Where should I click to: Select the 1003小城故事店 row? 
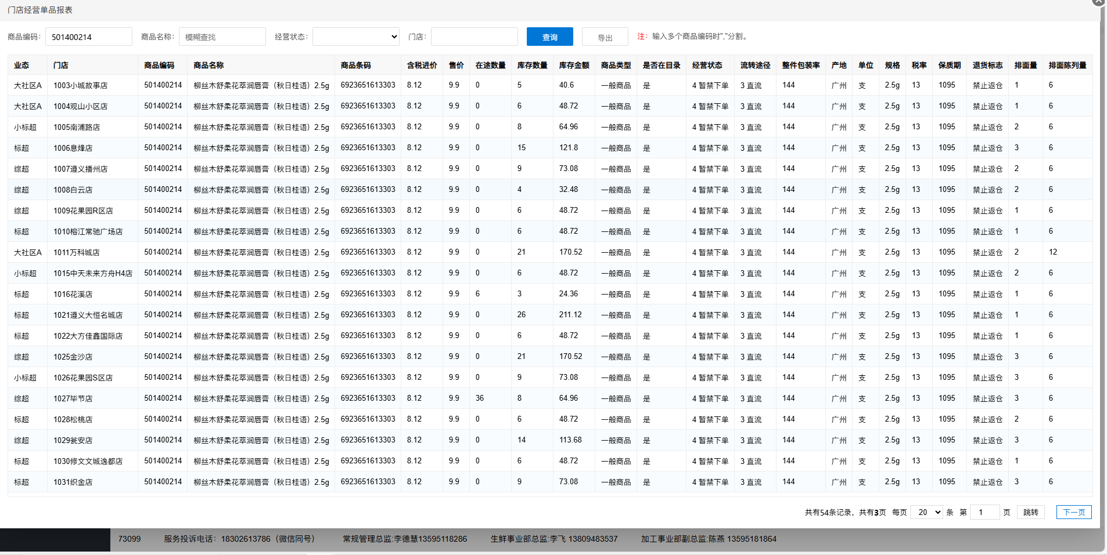pyautogui.click(x=80, y=85)
